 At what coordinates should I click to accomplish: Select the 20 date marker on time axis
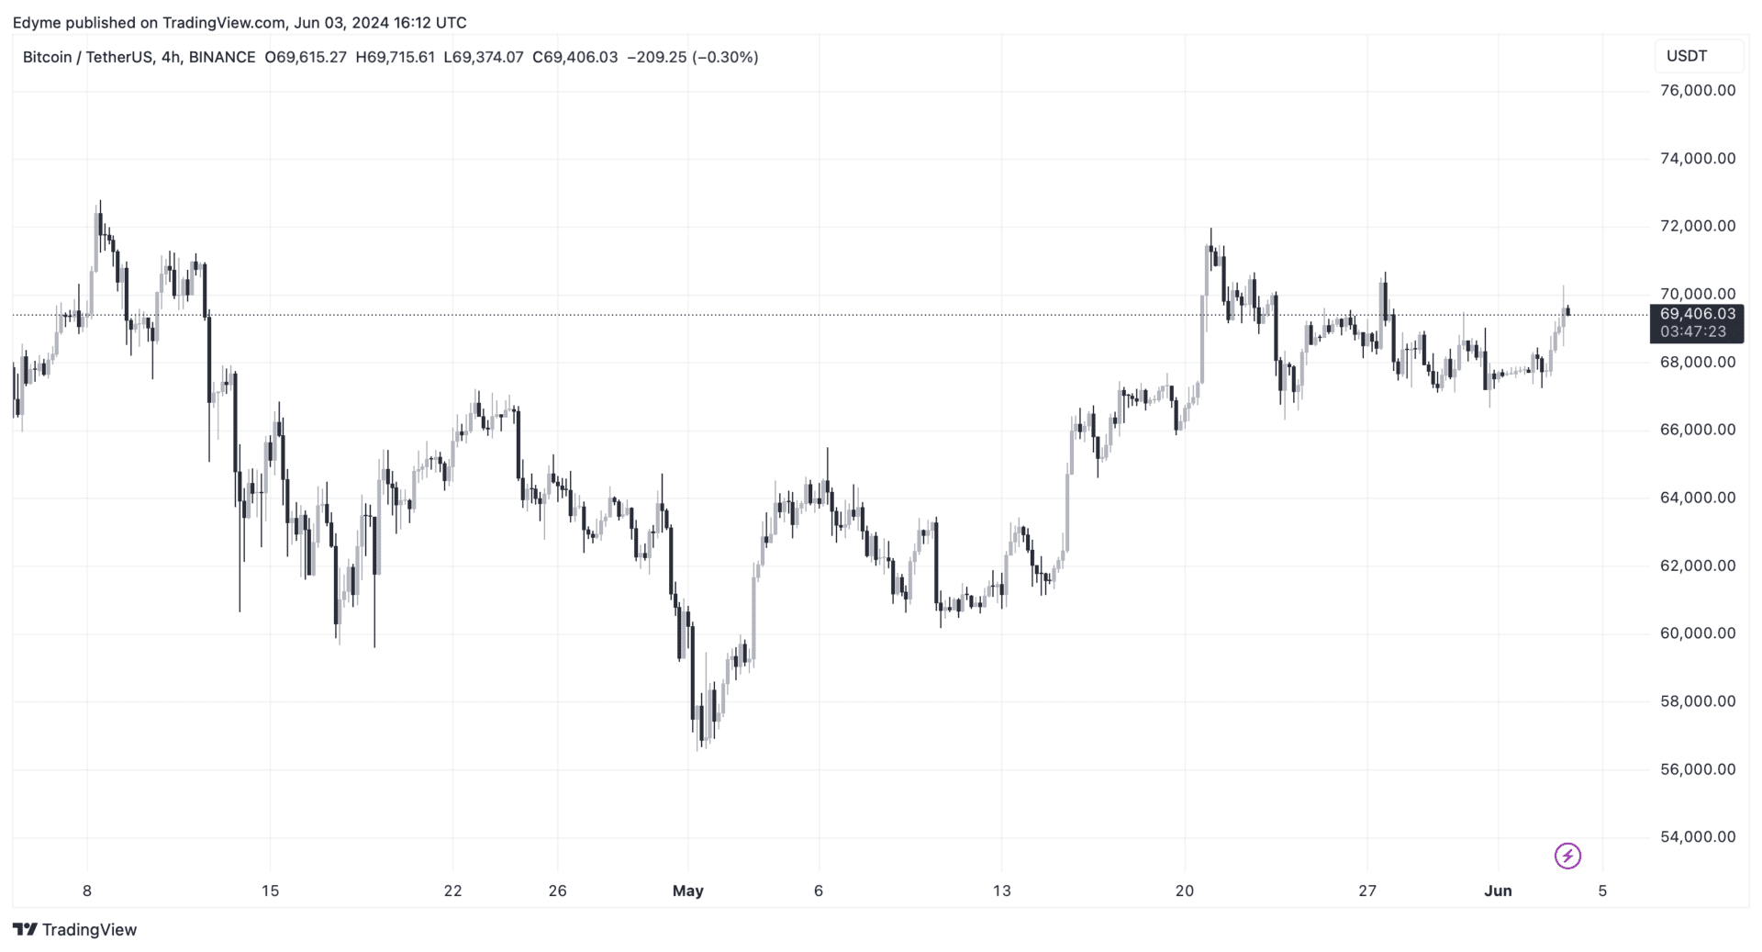coord(1185,890)
